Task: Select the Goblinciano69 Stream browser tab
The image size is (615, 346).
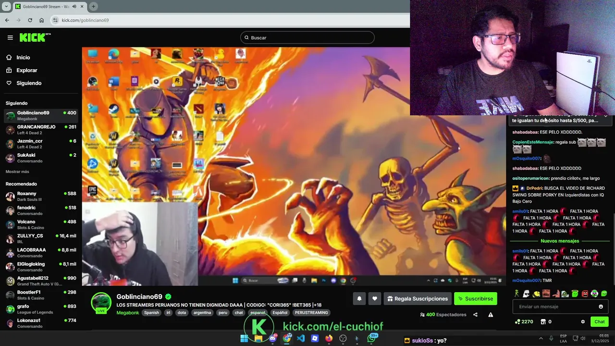Action: coord(49,6)
